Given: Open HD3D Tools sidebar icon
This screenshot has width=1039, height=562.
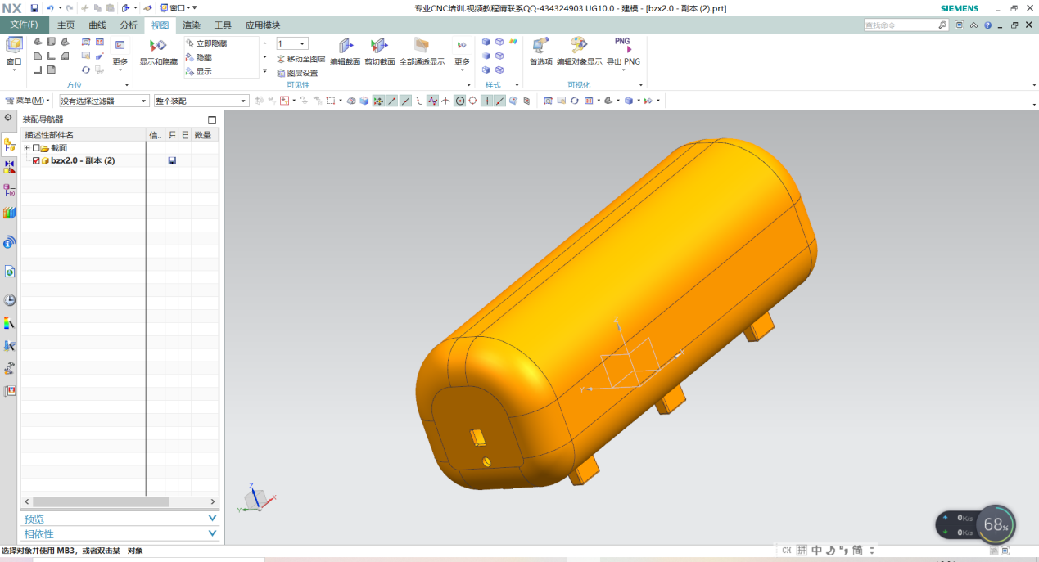Looking at the screenshot, I should [x=10, y=242].
